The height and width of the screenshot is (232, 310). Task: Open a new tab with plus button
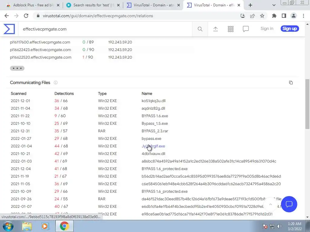click(x=250, y=5)
